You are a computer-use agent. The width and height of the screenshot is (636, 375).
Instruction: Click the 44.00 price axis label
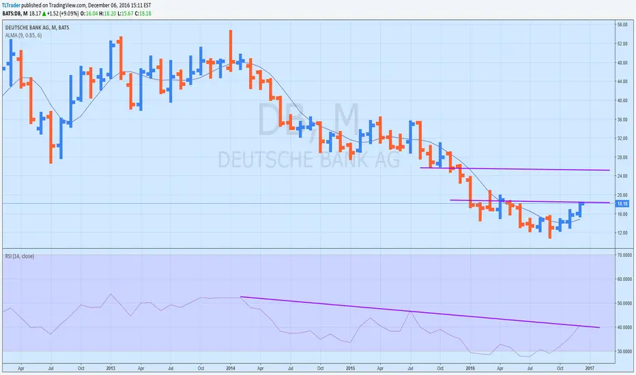click(622, 82)
